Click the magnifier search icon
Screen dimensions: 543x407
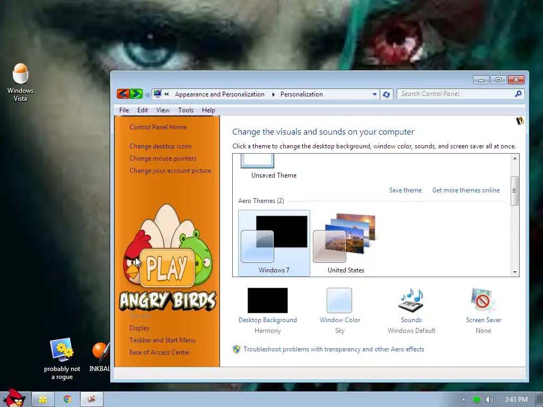pos(519,94)
